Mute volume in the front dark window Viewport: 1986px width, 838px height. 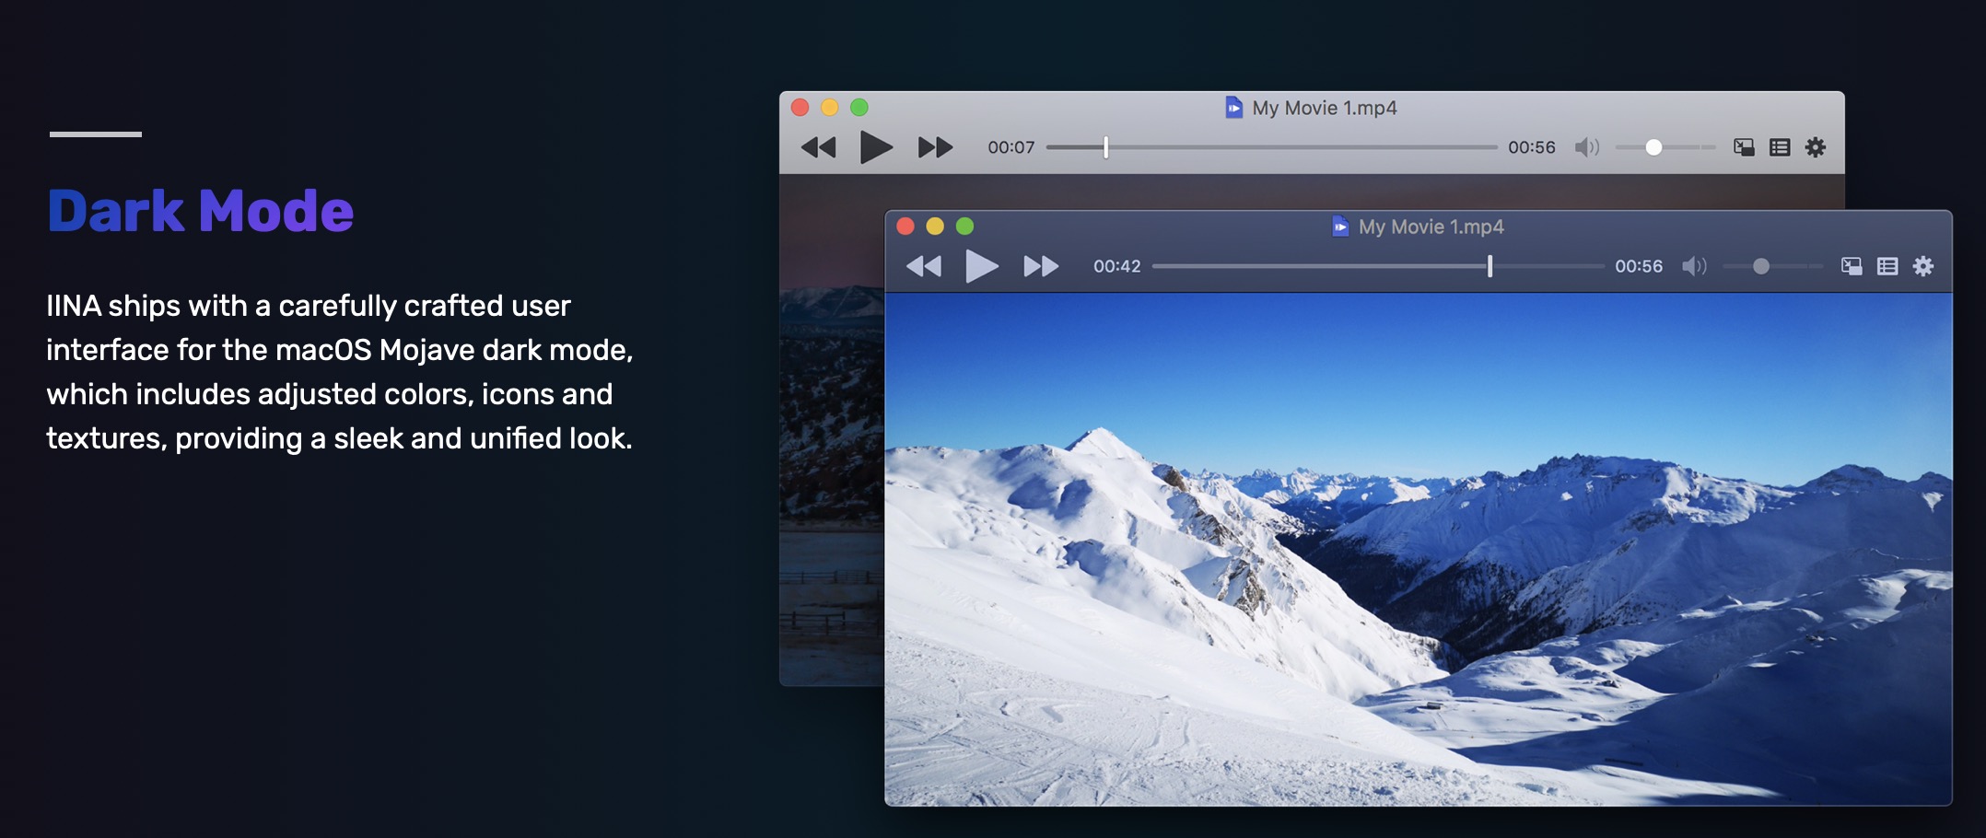tap(1694, 266)
